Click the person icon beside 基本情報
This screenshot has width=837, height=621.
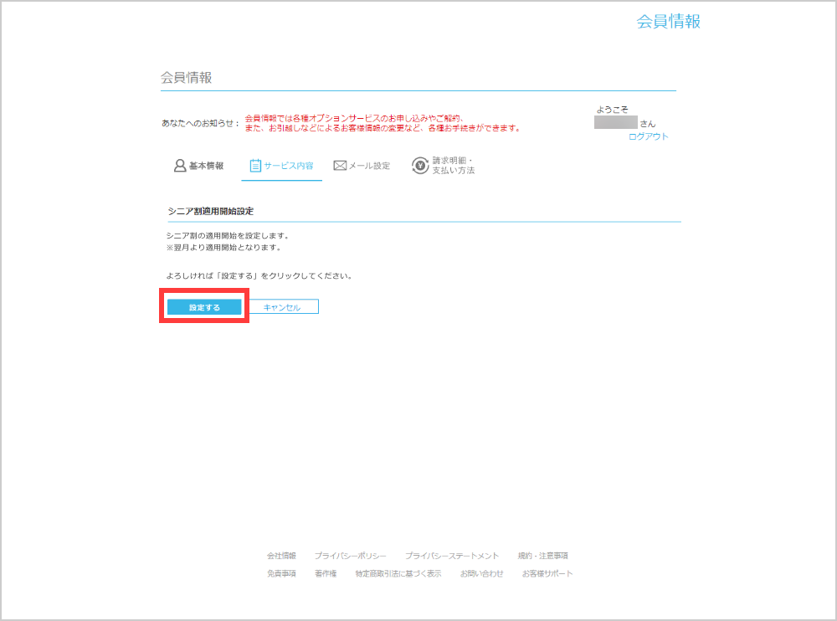click(180, 166)
